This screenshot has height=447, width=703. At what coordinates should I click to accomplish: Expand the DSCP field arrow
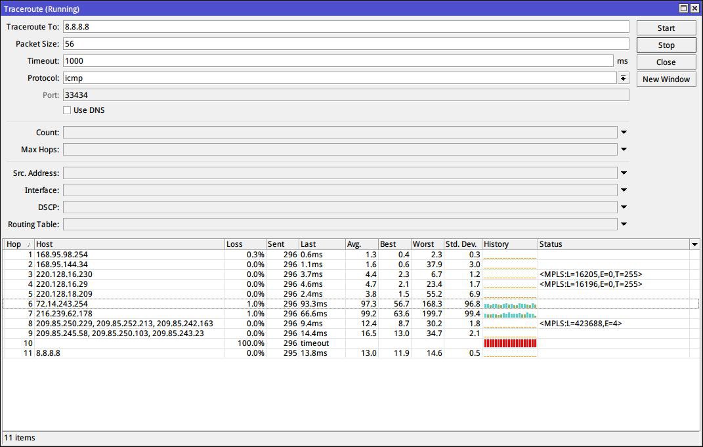click(624, 207)
